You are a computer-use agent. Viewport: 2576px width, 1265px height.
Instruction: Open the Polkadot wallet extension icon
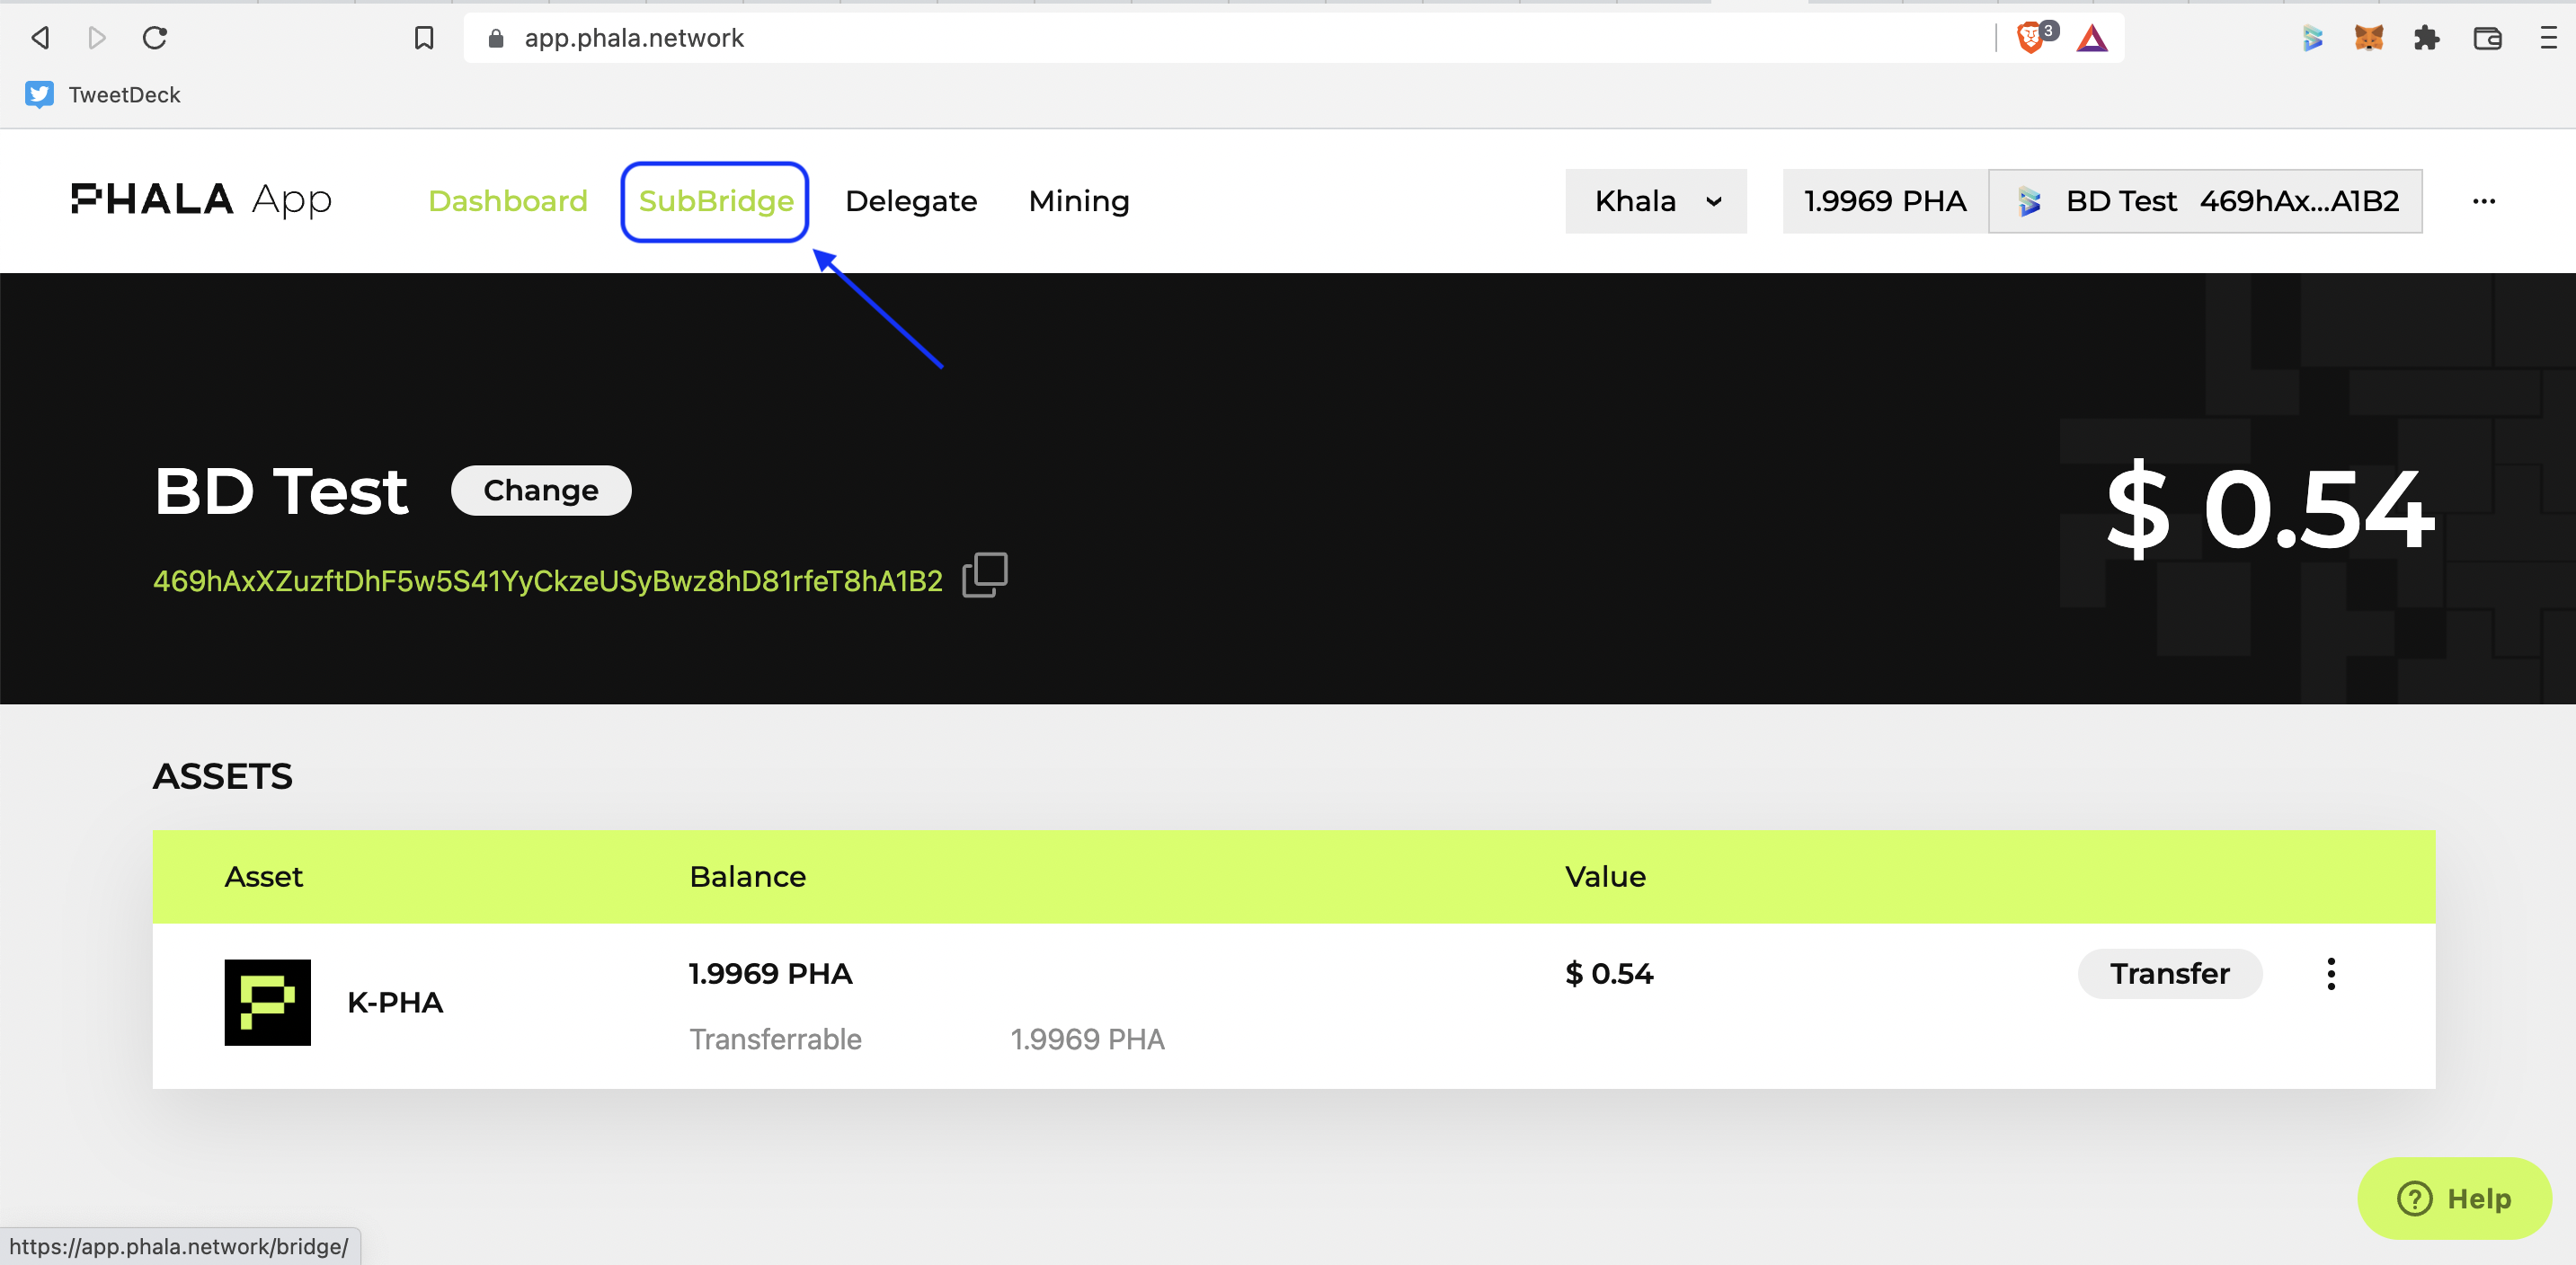pos(2312,38)
